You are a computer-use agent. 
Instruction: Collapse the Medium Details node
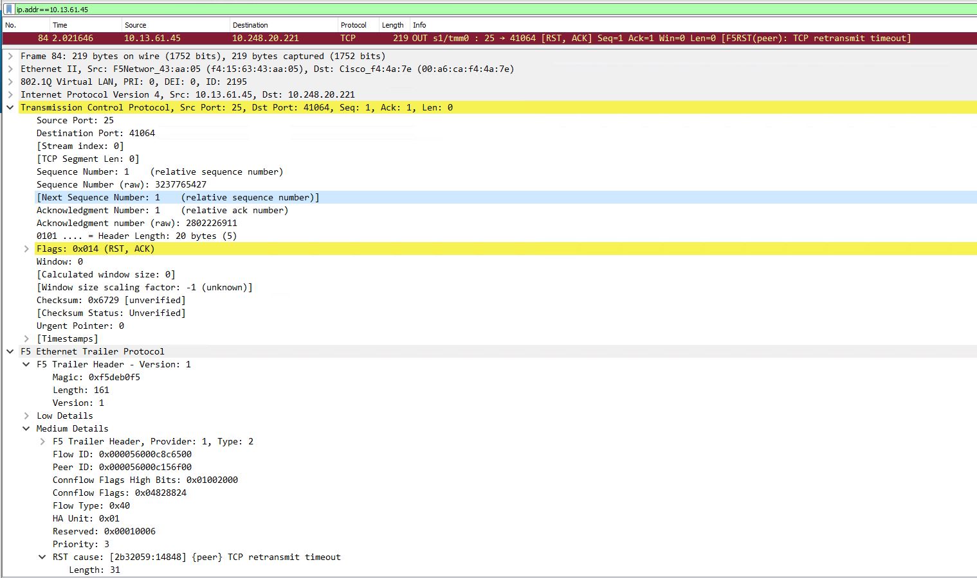(26, 429)
